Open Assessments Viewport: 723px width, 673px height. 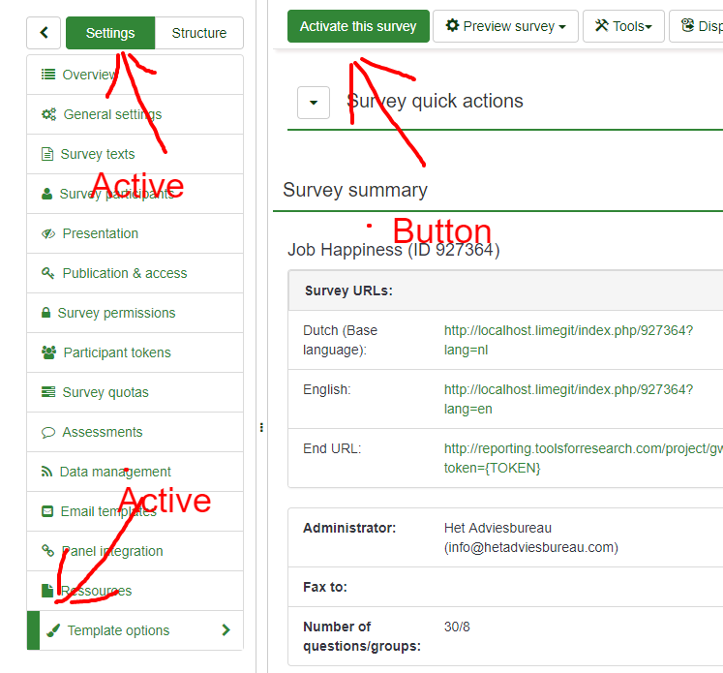pyautogui.click(x=136, y=432)
